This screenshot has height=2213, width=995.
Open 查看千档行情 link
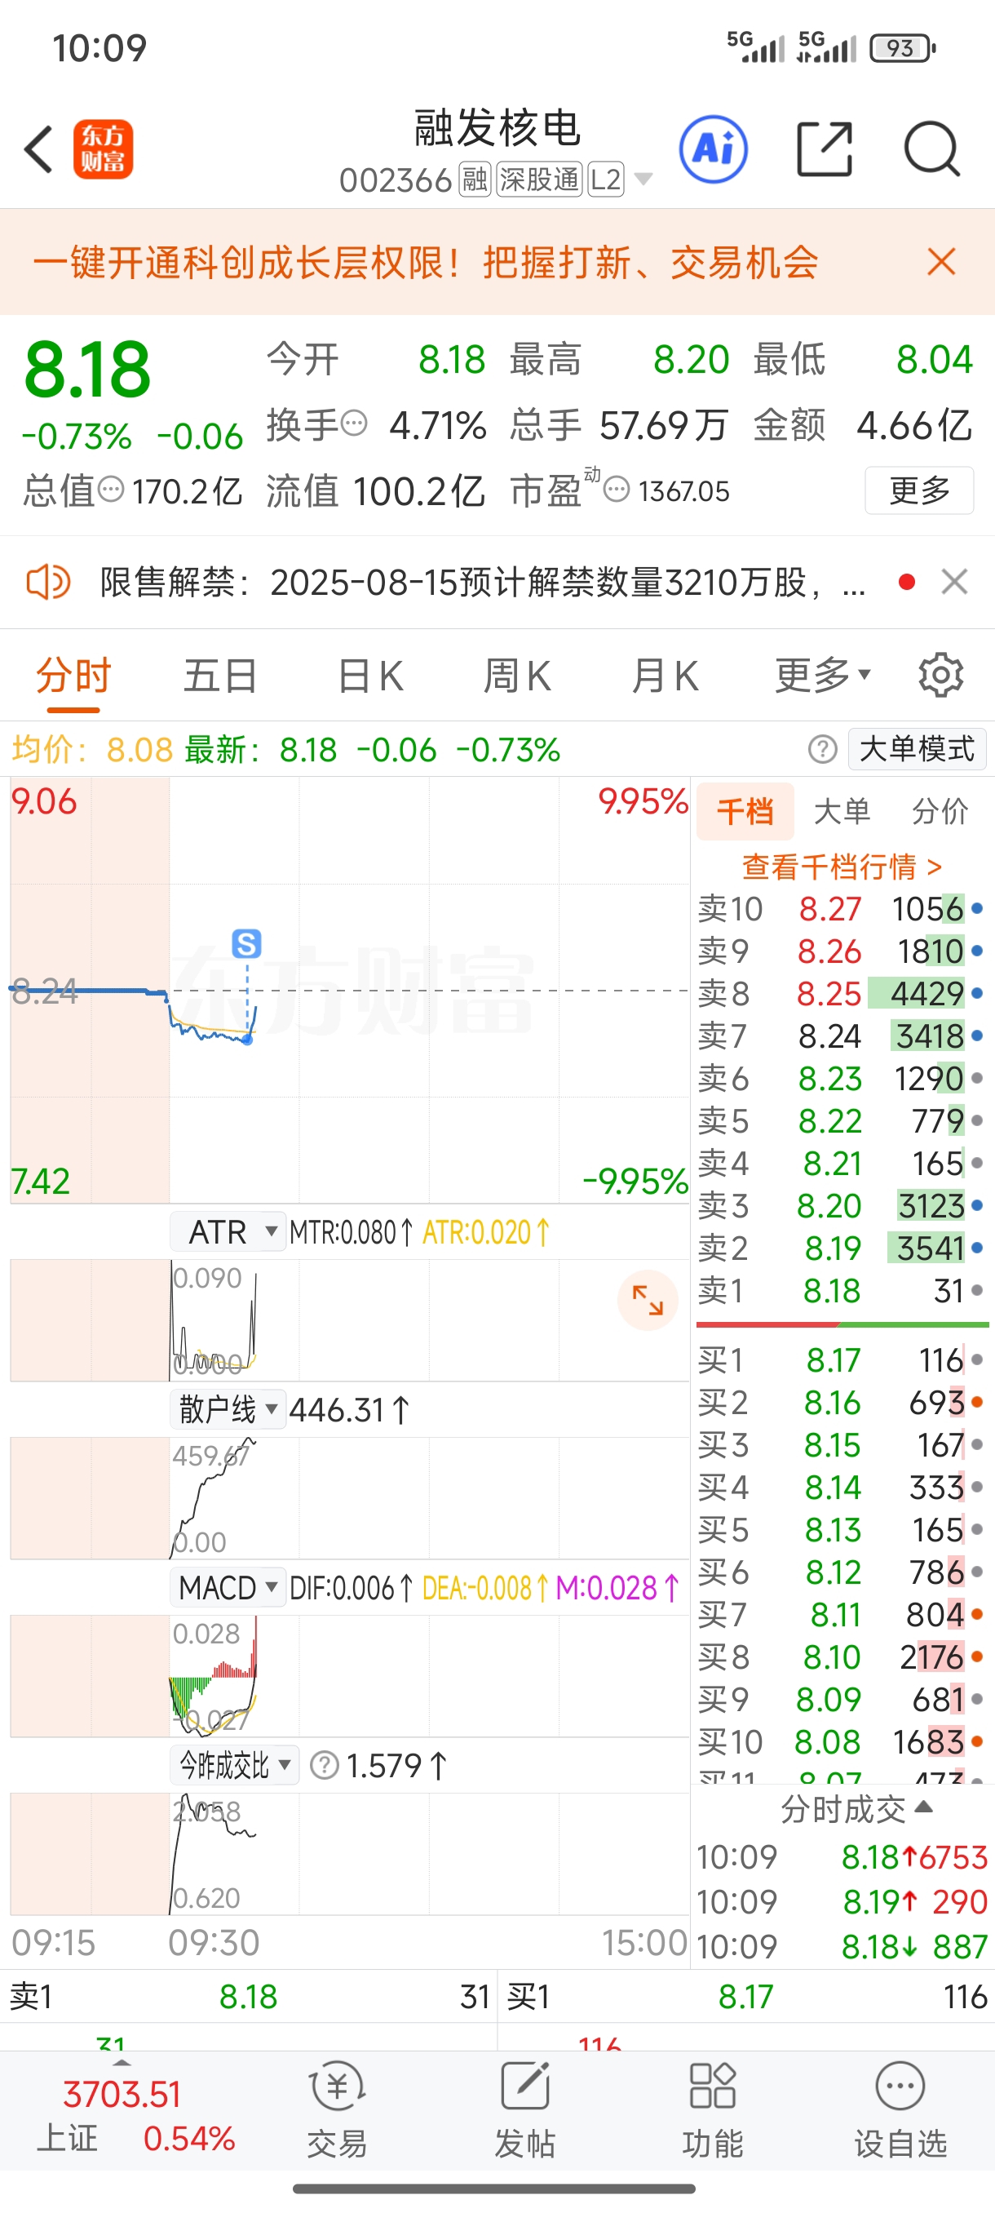click(x=842, y=866)
